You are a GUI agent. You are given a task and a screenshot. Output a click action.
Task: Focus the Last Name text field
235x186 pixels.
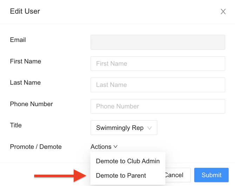pos(157,85)
